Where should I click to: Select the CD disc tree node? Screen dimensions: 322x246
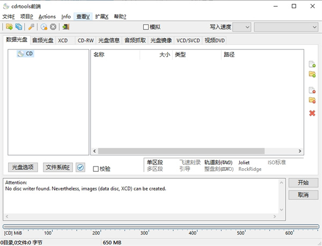tap(25, 54)
